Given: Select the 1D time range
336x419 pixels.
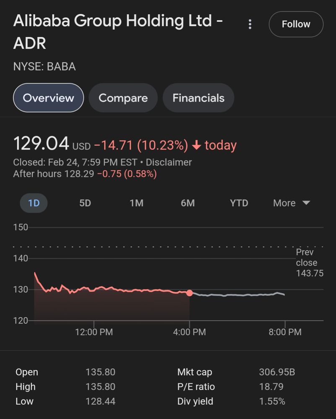Looking at the screenshot, I should (34, 203).
